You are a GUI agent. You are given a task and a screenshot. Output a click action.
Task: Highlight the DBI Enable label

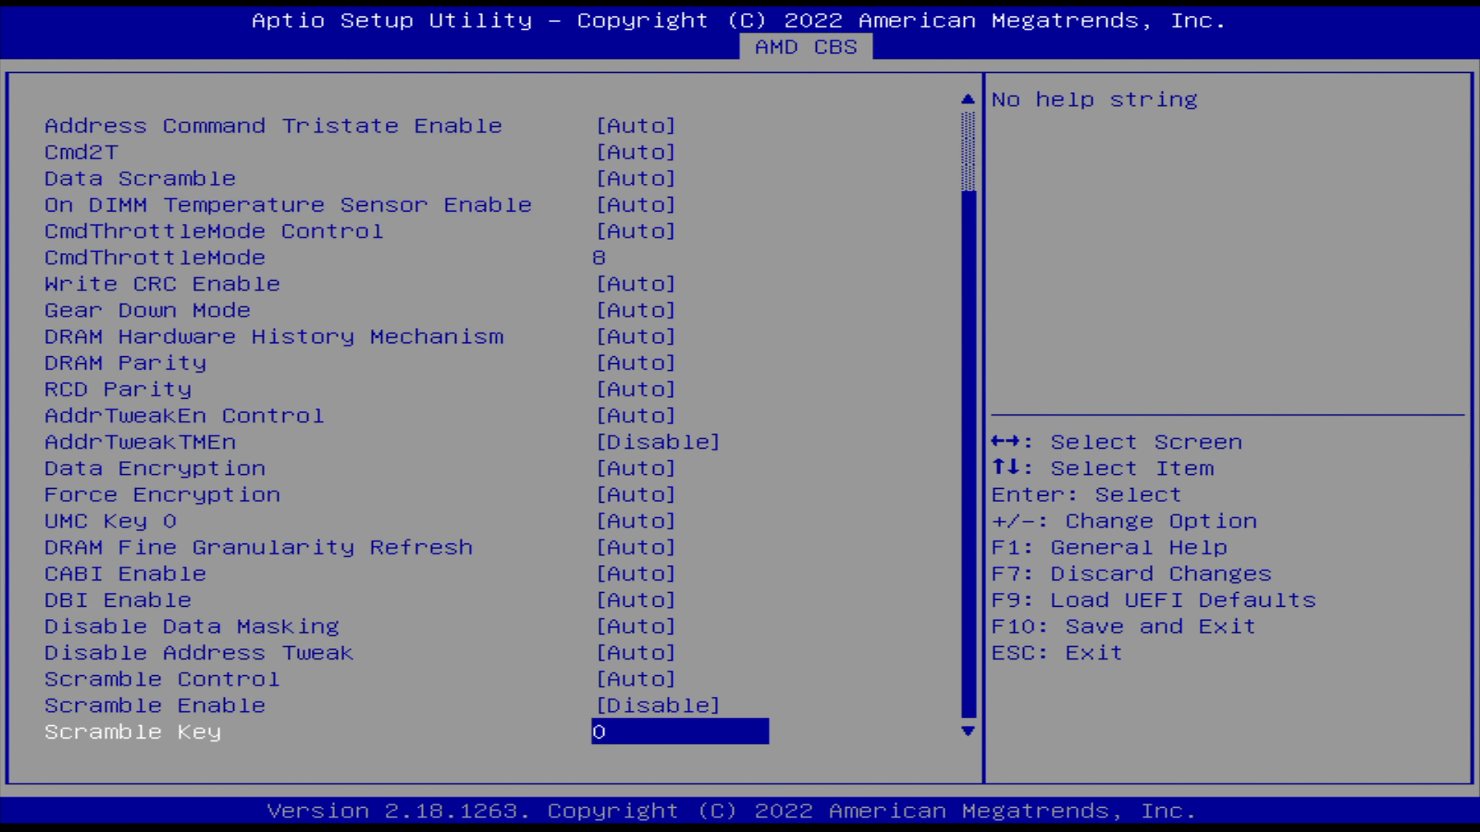coord(118,600)
